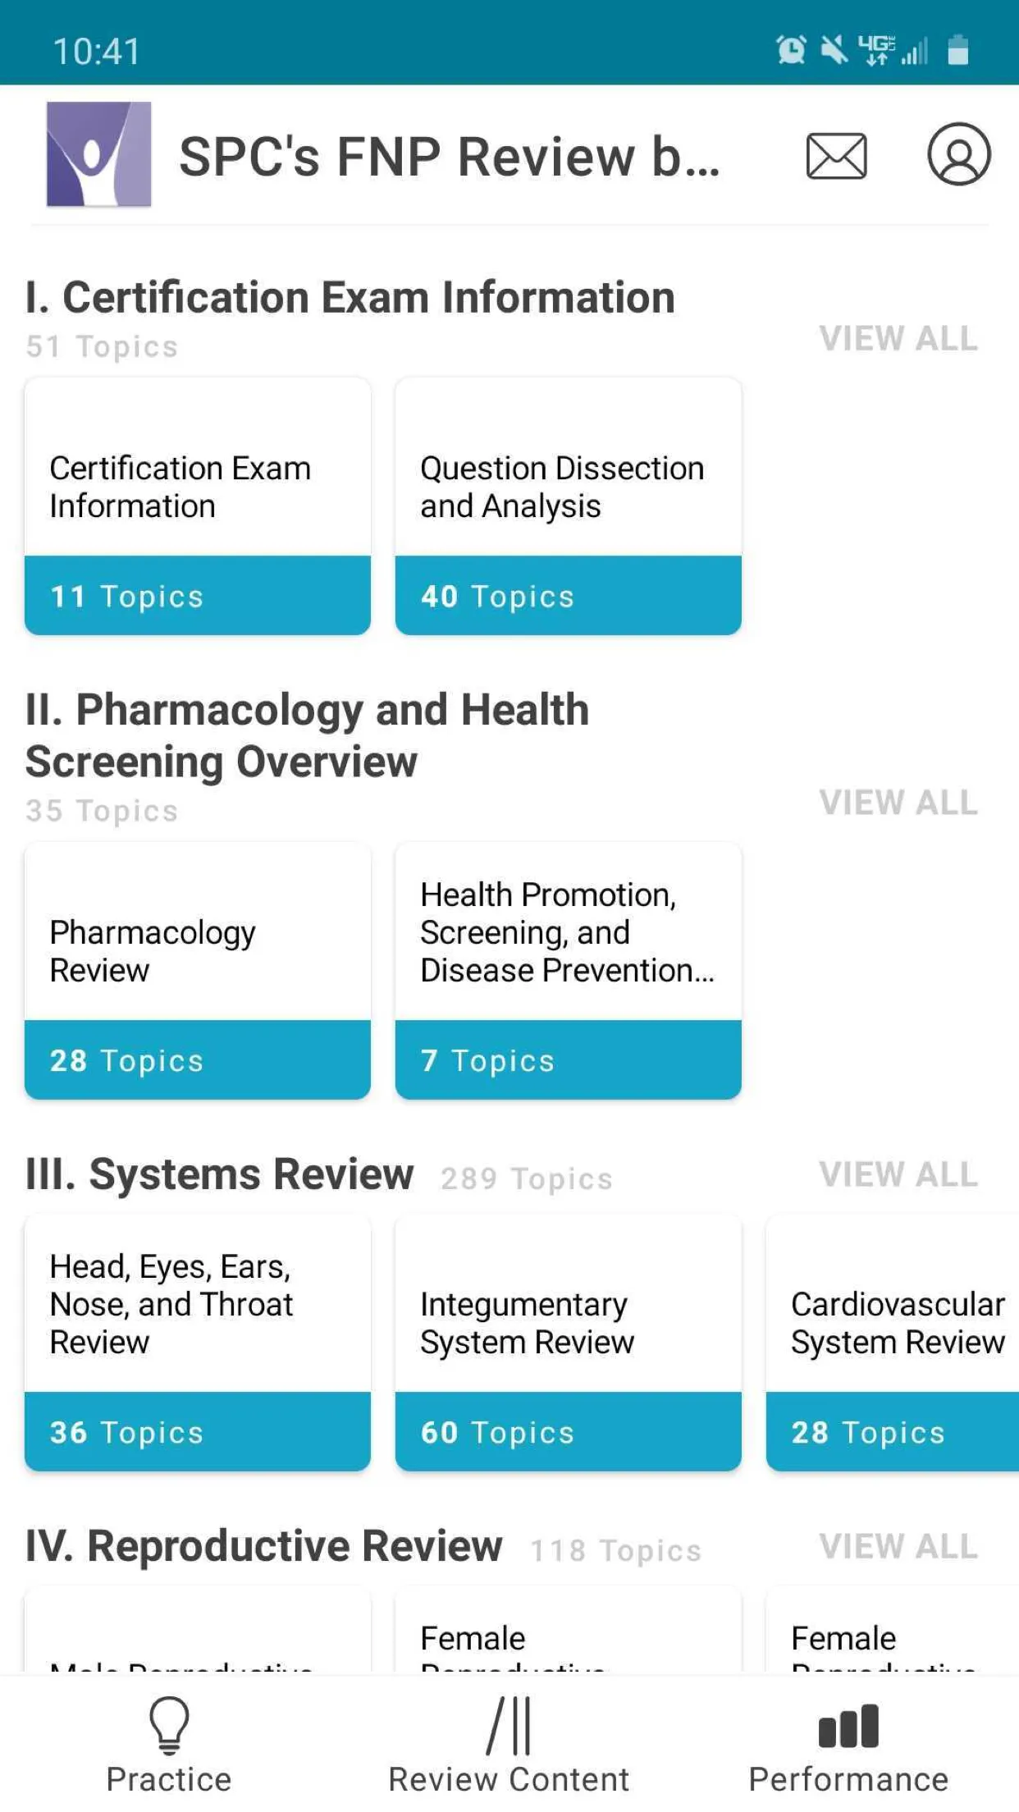Image resolution: width=1019 pixels, height=1812 pixels.
Task: View all Systems Review topics
Action: (x=898, y=1174)
